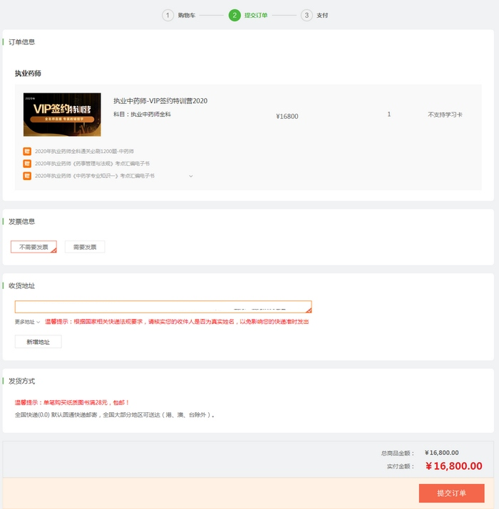Viewport: 499px width, 509px height.
Task: Click the step 3 payment circle
Action: click(307, 15)
